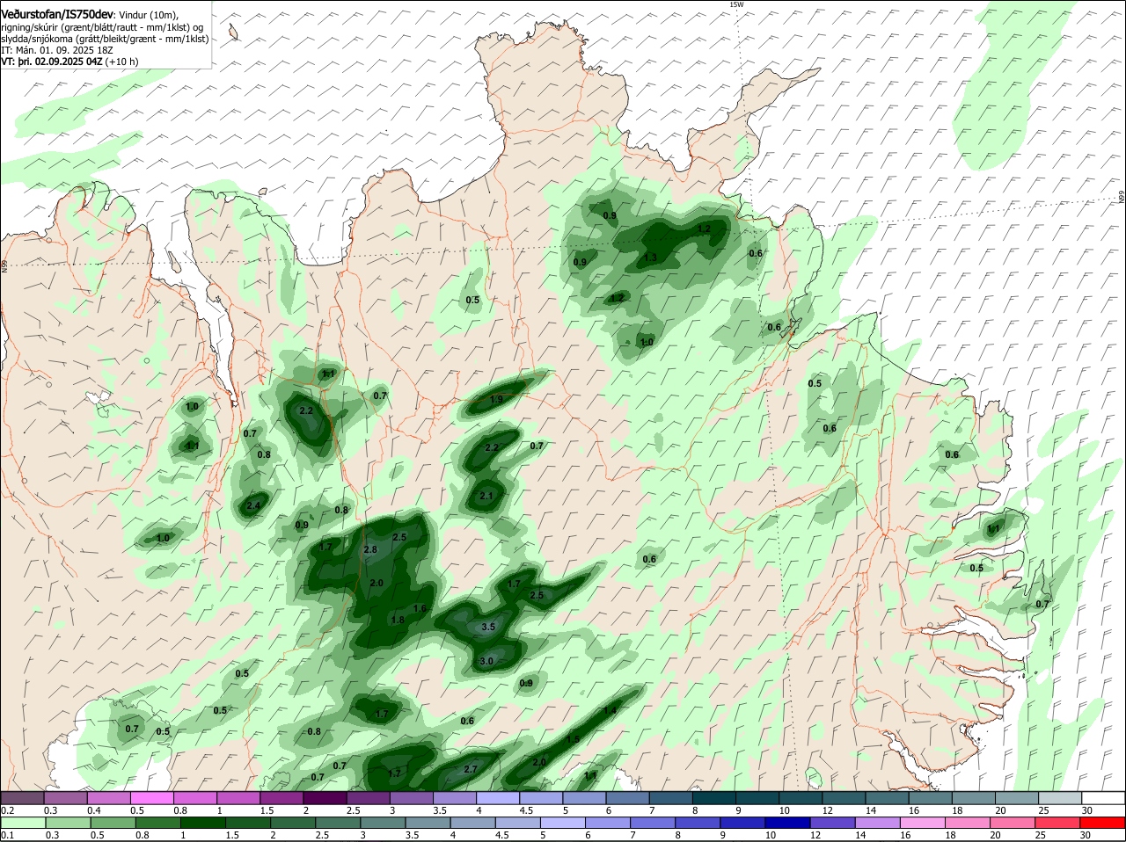Click the 1.3 precipitation value on the map
This screenshot has width=1126, height=842.
click(x=651, y=258)
